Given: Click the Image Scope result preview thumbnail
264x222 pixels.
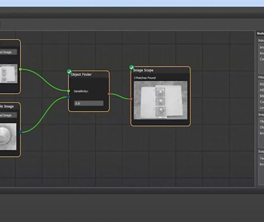Looking at the screenshot, I should tap(161, 100).
